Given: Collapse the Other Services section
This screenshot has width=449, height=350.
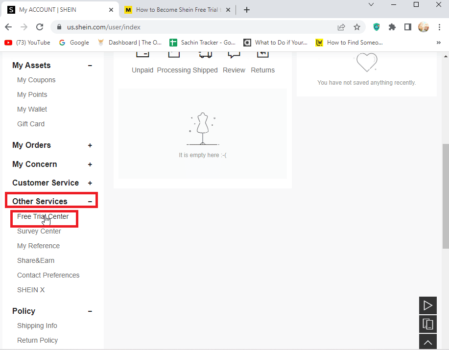Looking at the screenshot, I should pyautogui.click(x=90, y=202).
